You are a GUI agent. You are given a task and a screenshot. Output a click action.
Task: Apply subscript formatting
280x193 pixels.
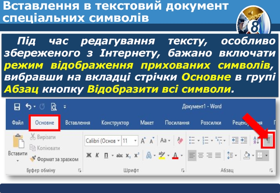128,155
